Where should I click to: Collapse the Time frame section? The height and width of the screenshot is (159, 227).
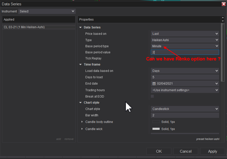click(x=81, y=65)
